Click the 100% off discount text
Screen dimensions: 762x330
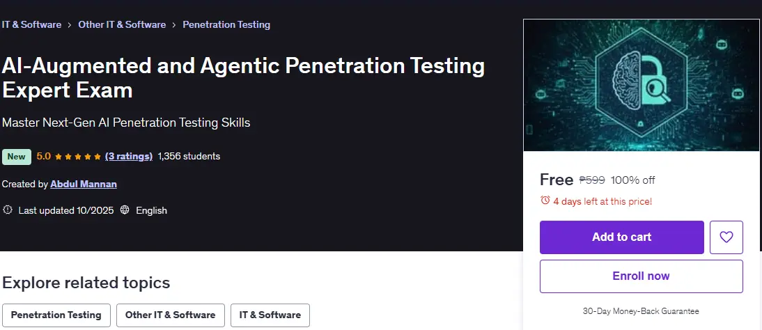point(632,180)
